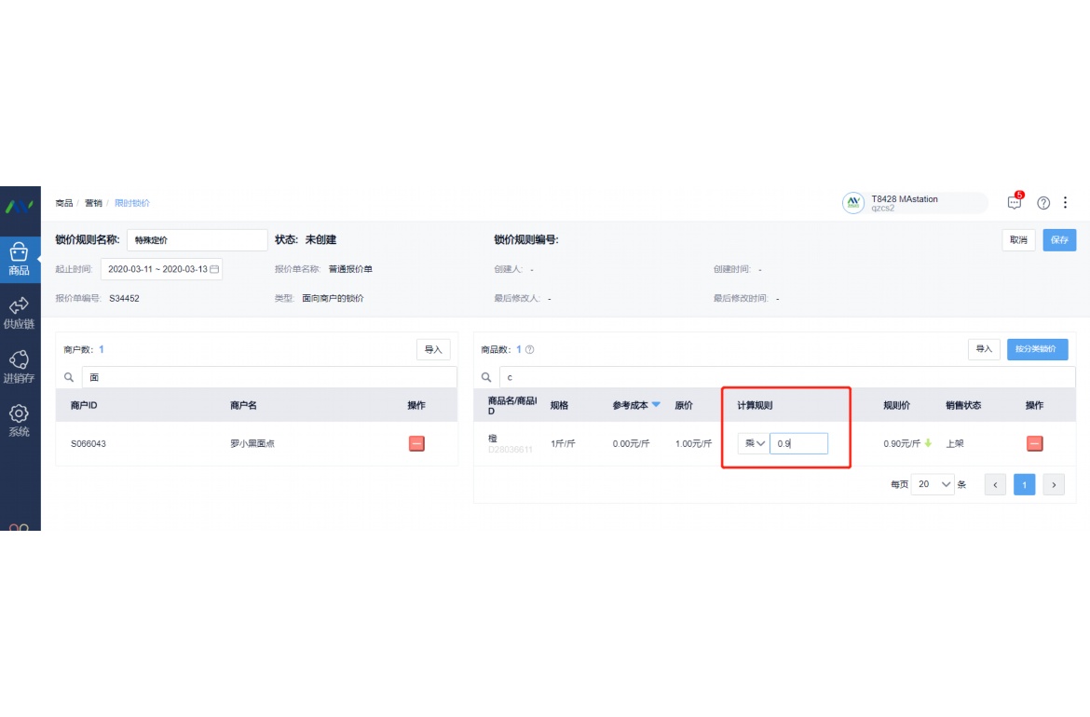Open the 系统 settings module

point(20,420)
